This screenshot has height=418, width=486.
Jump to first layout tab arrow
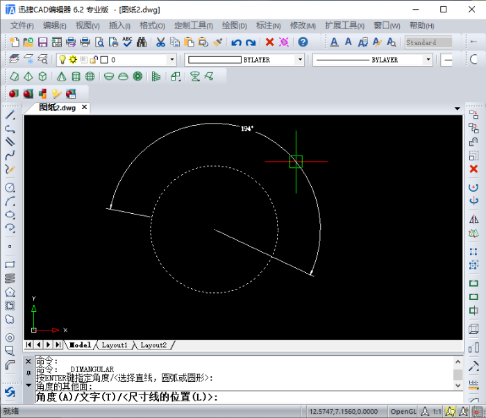(29, 344)
